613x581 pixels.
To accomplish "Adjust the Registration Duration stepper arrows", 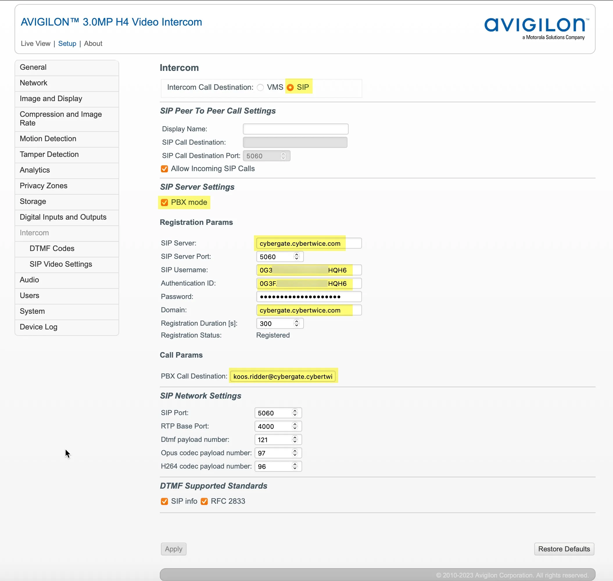I will click(x=296, y=324).
